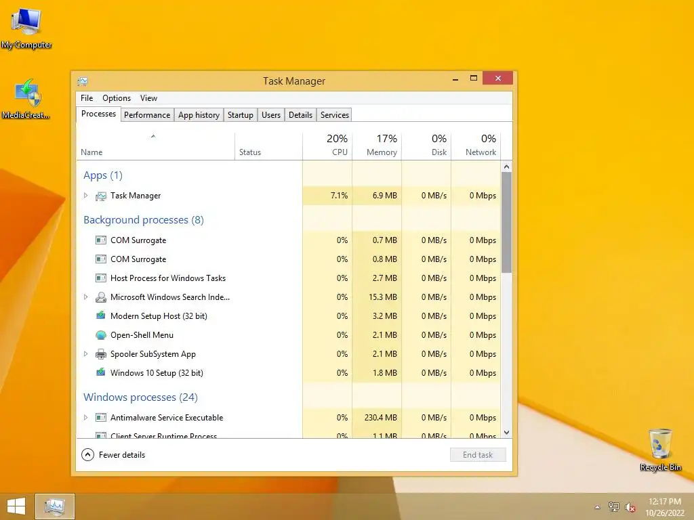Screen dimensions: 694x520
Task: Click the network tray icon
Action: click(x=614, y=506)
